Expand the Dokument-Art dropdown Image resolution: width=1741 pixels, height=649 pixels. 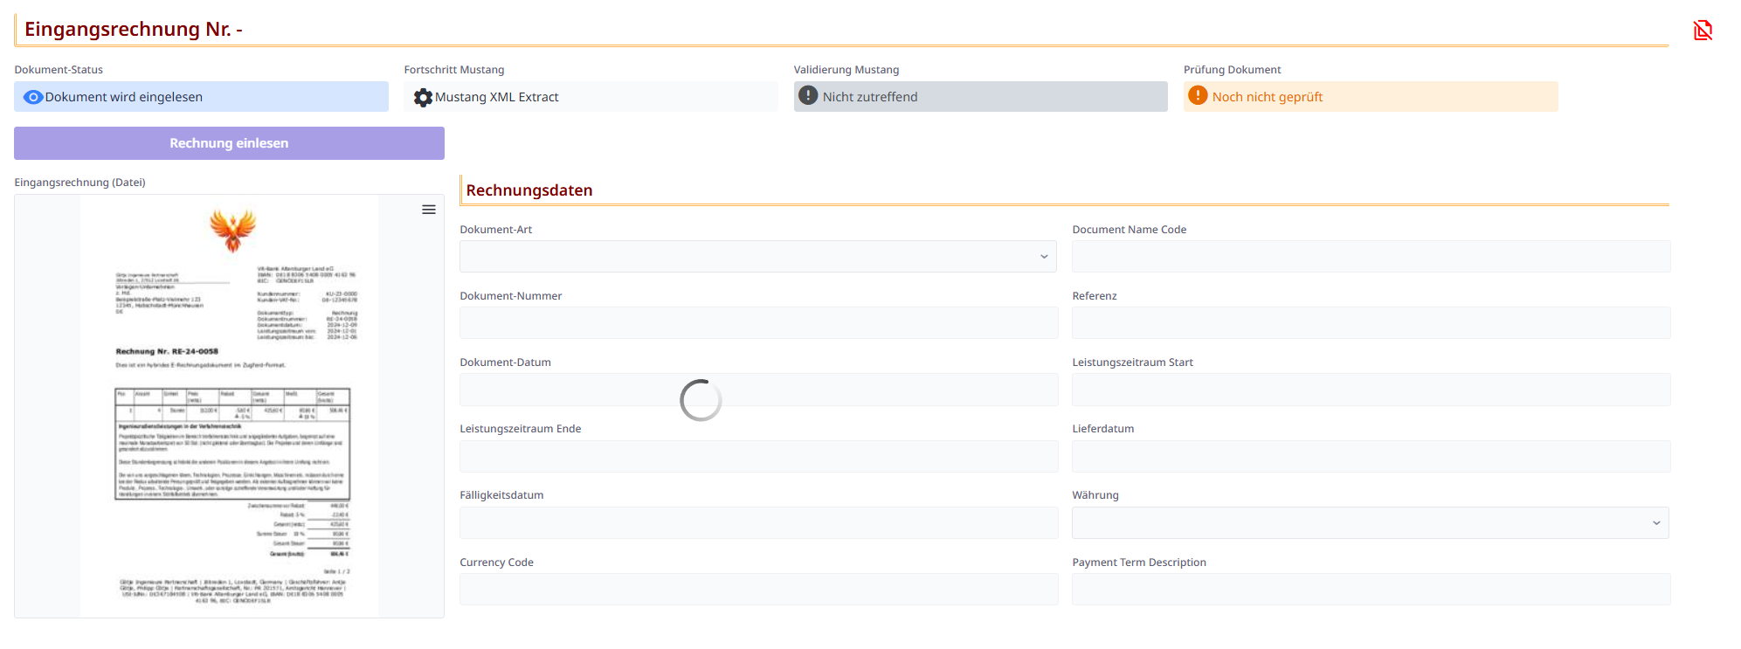pyautogui.click(x=757, y=257)
